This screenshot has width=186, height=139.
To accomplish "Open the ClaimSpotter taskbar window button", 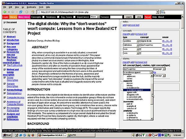I will (52, 135).
